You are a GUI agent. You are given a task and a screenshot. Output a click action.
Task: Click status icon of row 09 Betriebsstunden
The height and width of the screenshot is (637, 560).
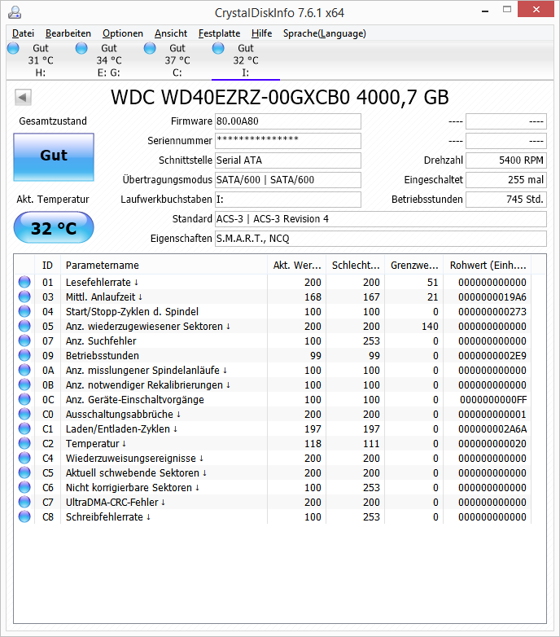click(24, 355)
